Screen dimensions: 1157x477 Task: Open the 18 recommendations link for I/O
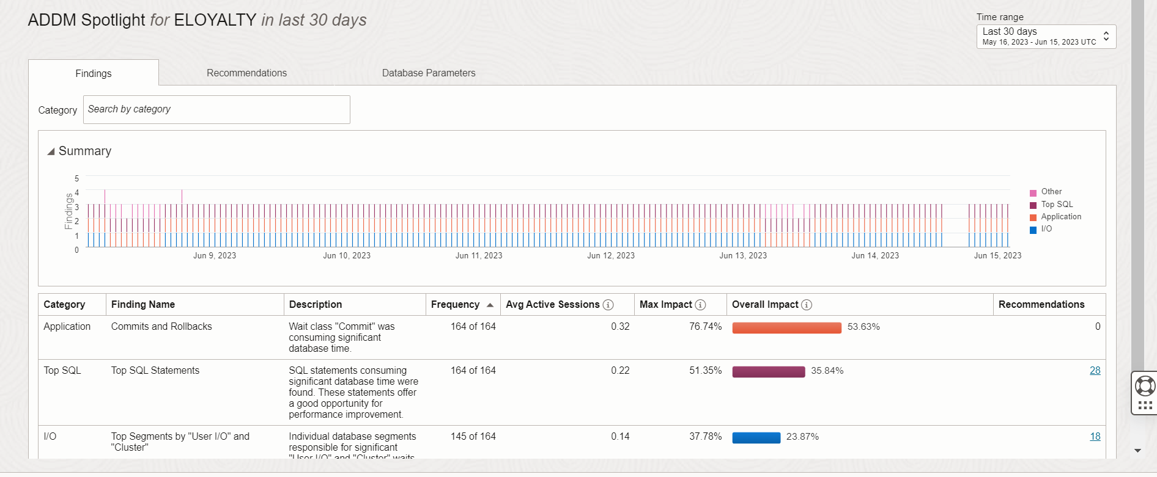(x=1095, y=437)
